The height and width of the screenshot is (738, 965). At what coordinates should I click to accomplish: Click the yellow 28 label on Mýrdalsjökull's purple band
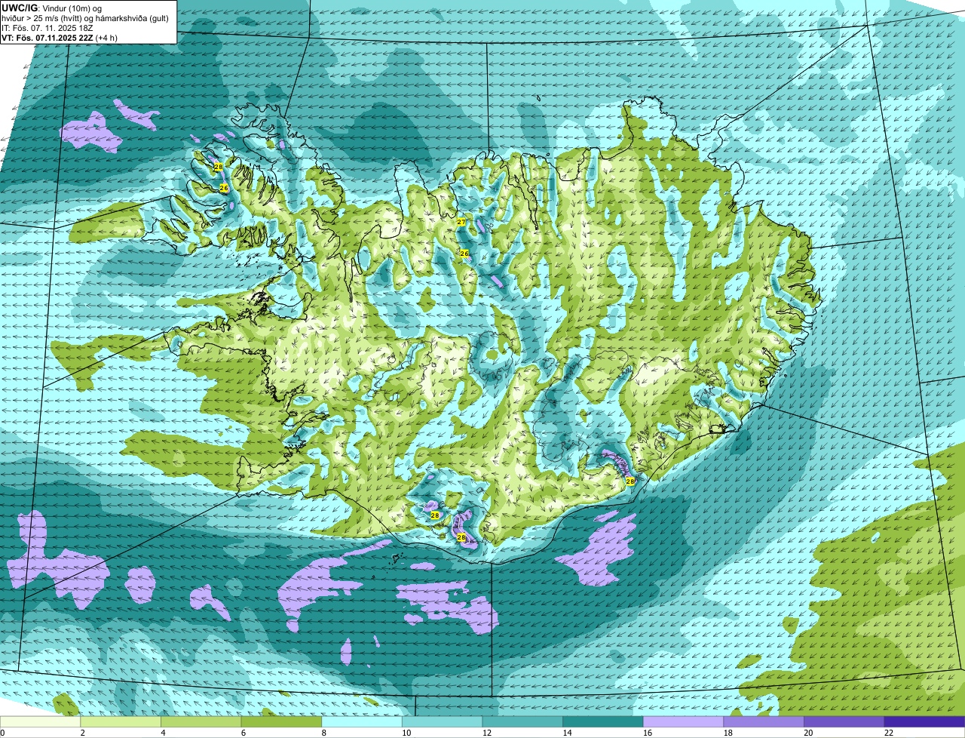coord(461,537)
